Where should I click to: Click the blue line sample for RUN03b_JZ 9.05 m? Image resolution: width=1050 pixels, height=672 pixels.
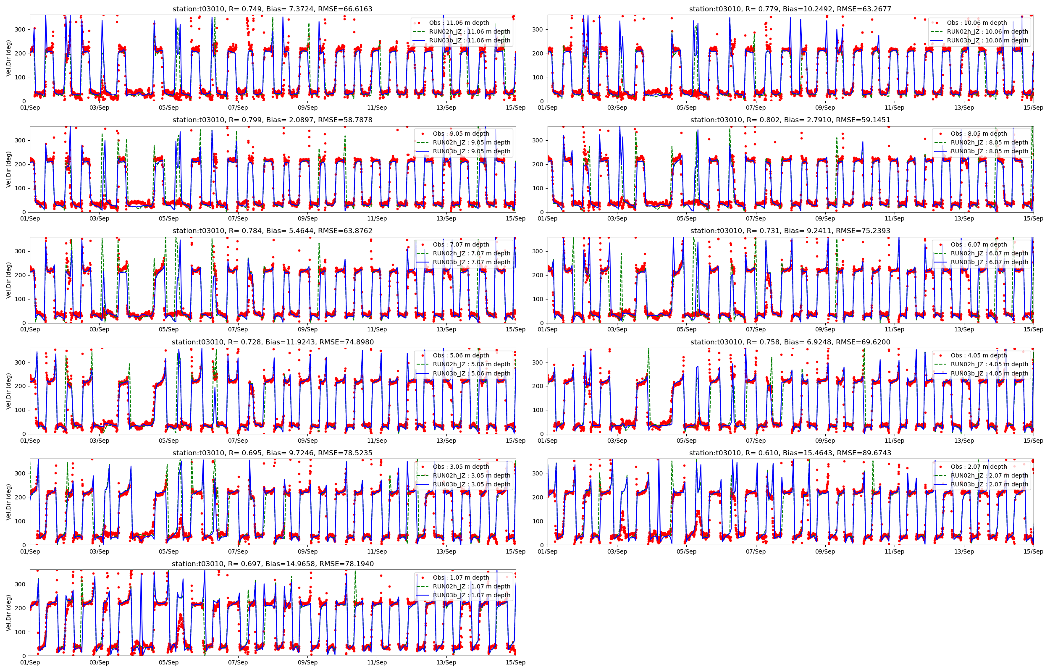pyautogui.click(x=422, y=152)
